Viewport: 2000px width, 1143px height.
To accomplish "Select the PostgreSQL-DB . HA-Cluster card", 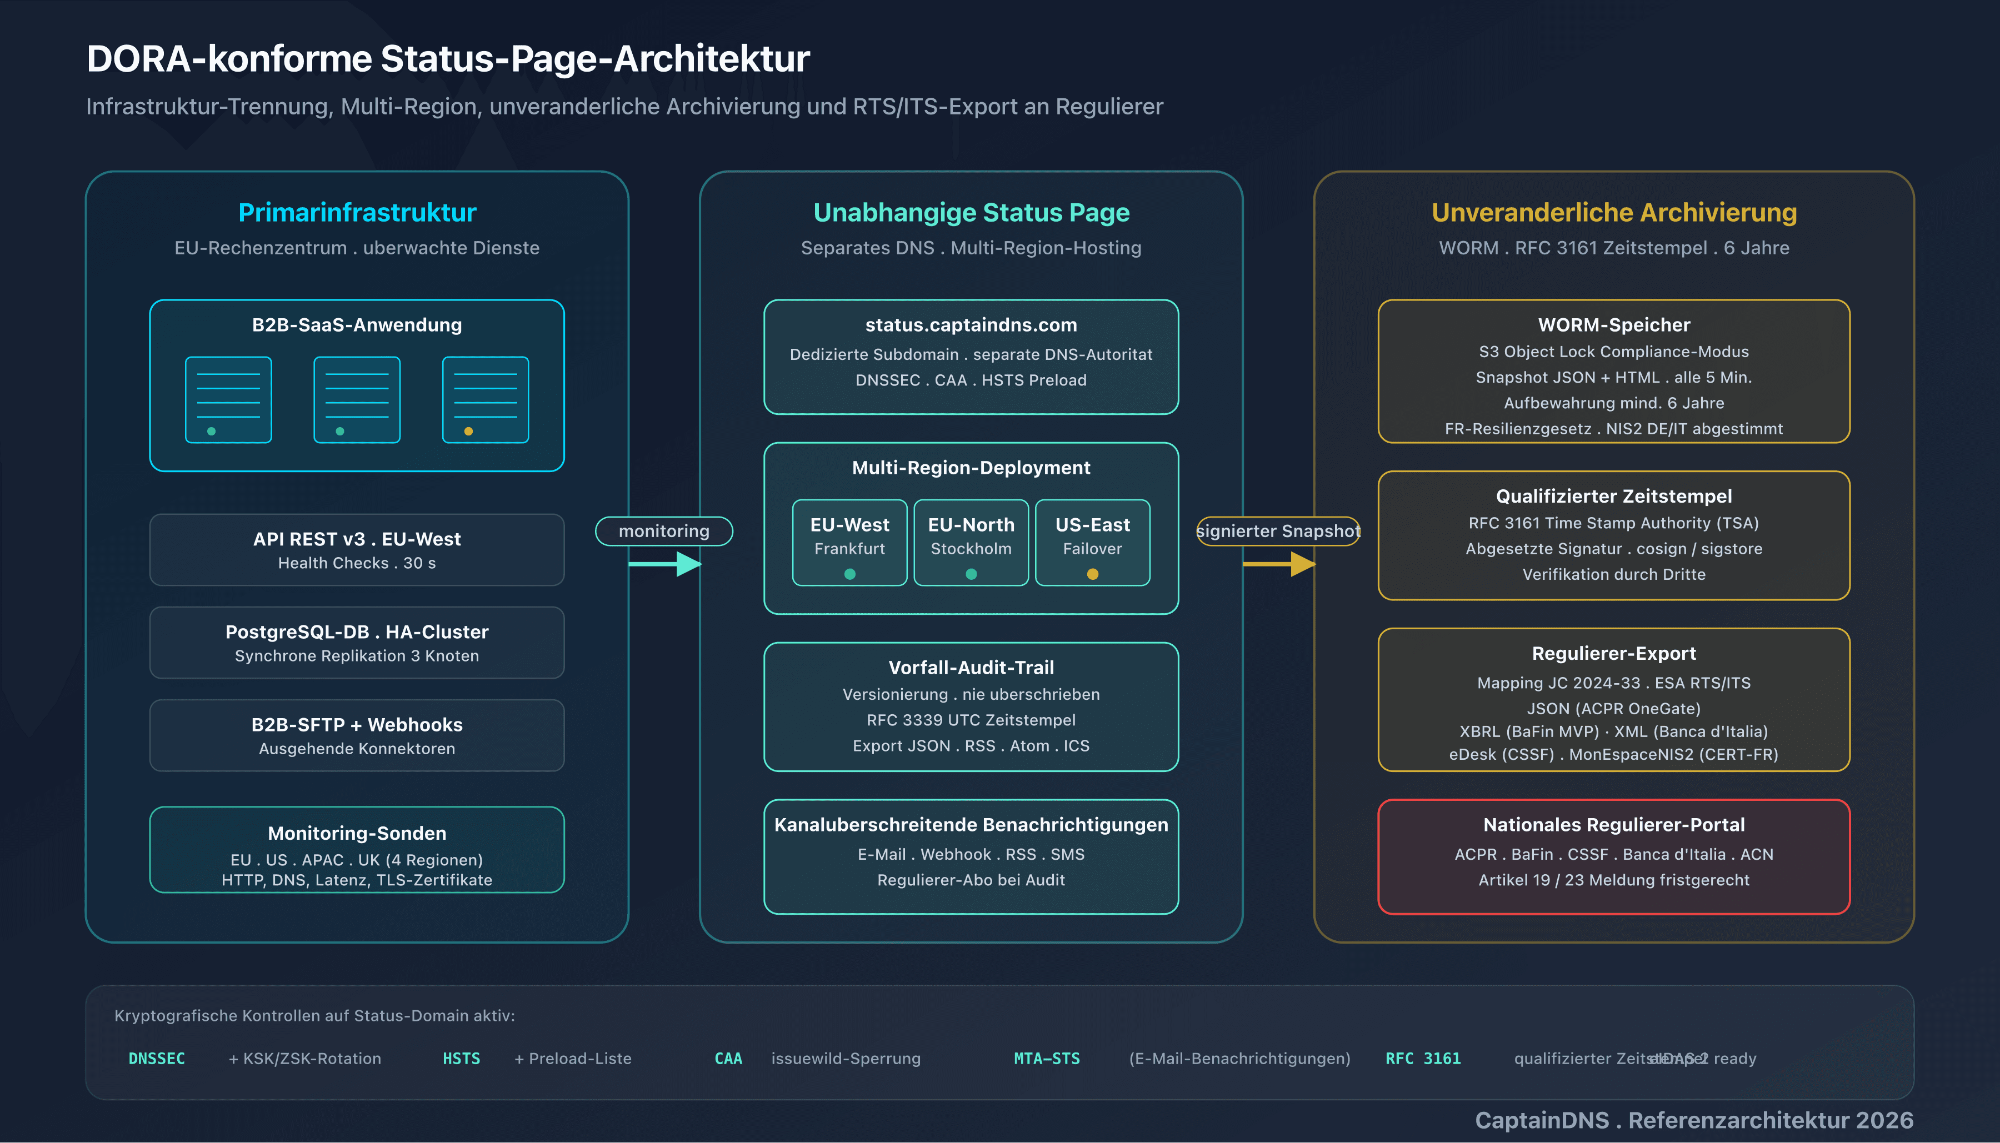I will [x=357, y=642].
